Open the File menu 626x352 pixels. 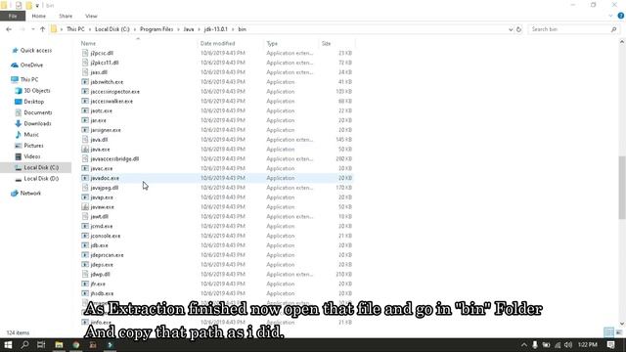(x=13, y=16)
